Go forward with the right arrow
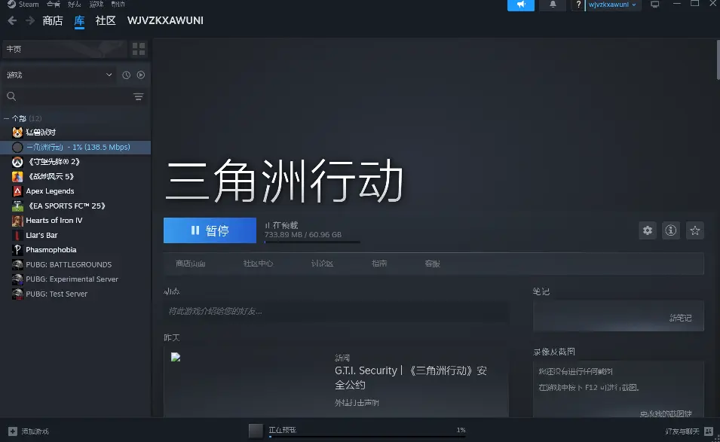 (x=30, y=20)
